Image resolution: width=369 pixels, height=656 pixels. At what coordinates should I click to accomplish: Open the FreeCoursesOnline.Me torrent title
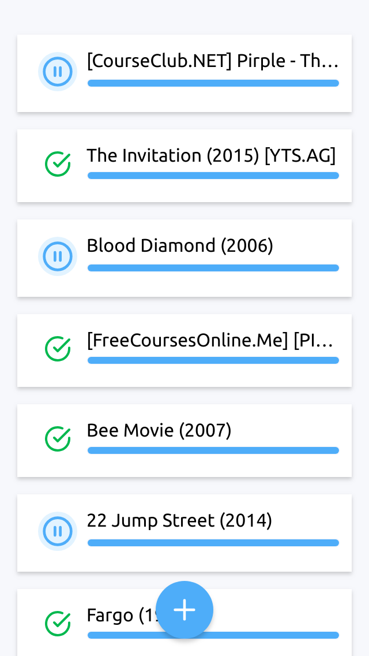[x=210, y=341]
